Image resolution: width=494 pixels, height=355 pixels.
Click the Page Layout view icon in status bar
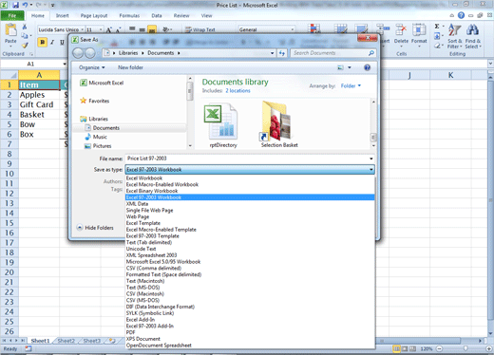point(405,348)
